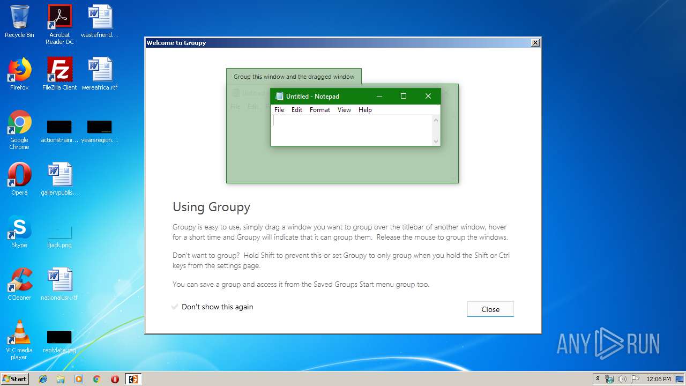Viewport: 686px width, 386px height.
Task: Open the Recycle Bin desktop icon
Action: coord(19,21)
